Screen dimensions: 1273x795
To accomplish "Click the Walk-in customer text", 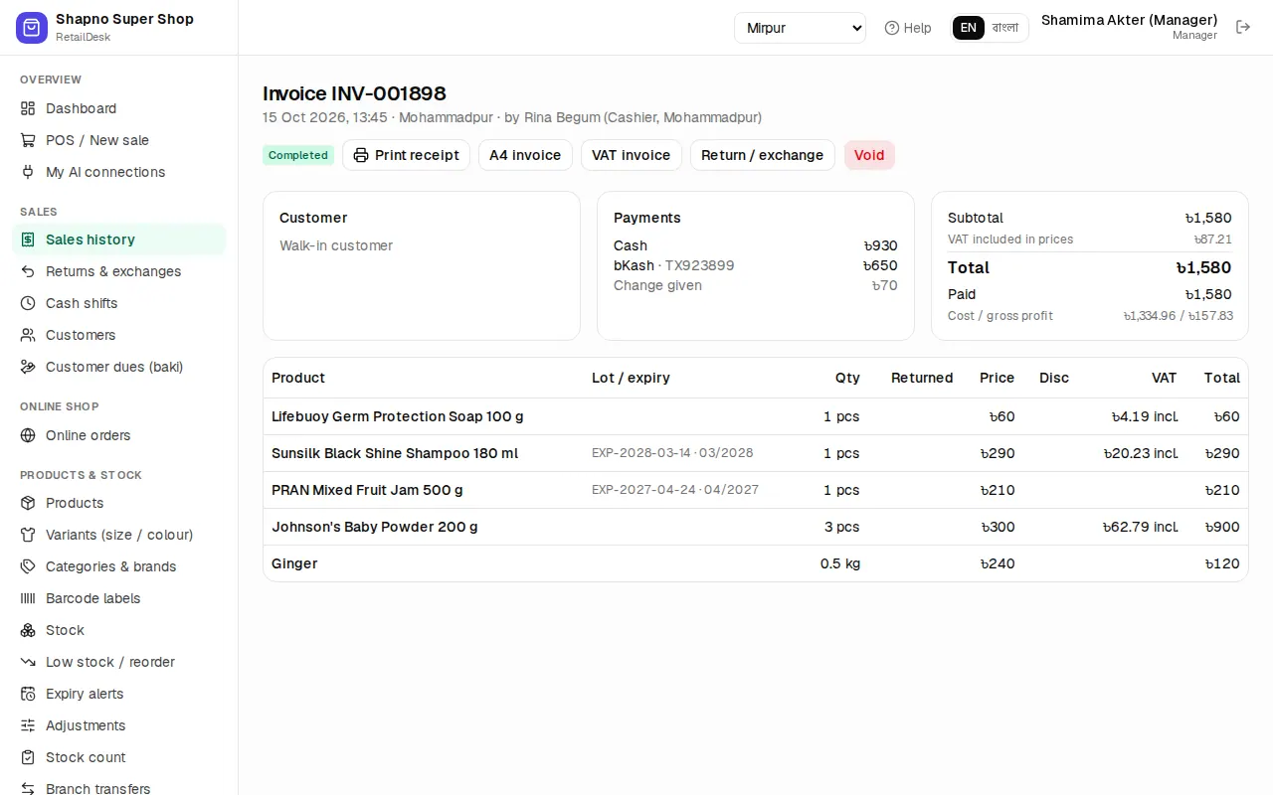I will point(336,245).
